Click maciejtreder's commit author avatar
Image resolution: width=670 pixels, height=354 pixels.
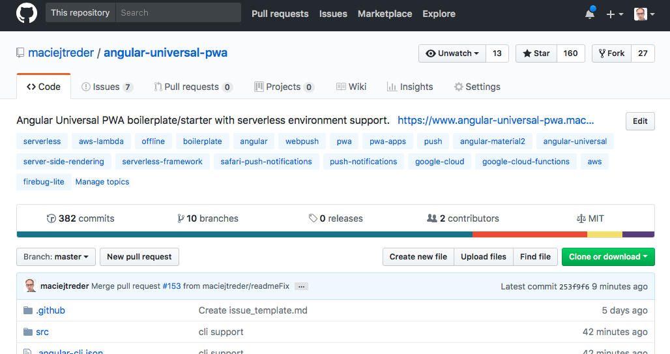point(30,286)
